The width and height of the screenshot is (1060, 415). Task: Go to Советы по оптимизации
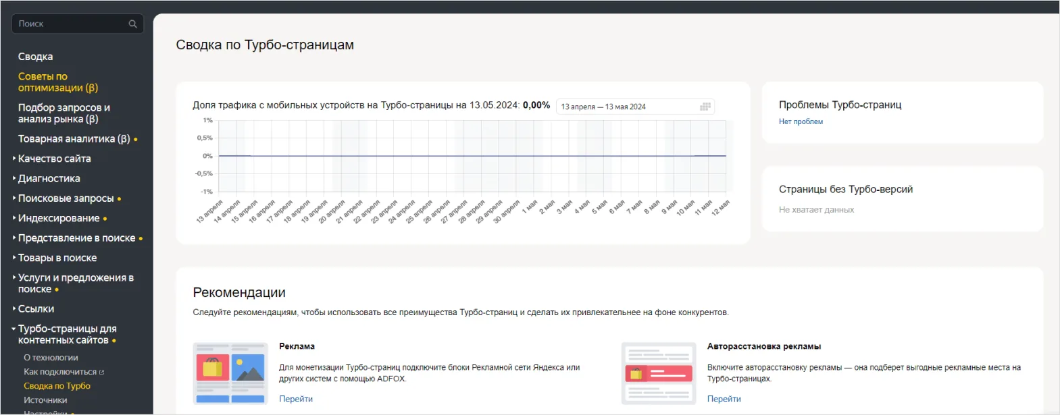(x=58, y=82)
